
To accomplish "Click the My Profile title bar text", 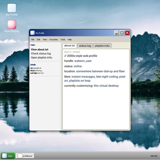I will pyautogui.click(x=40, y=33).
